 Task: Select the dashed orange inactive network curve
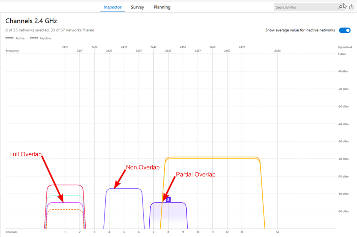click(65, 209)
